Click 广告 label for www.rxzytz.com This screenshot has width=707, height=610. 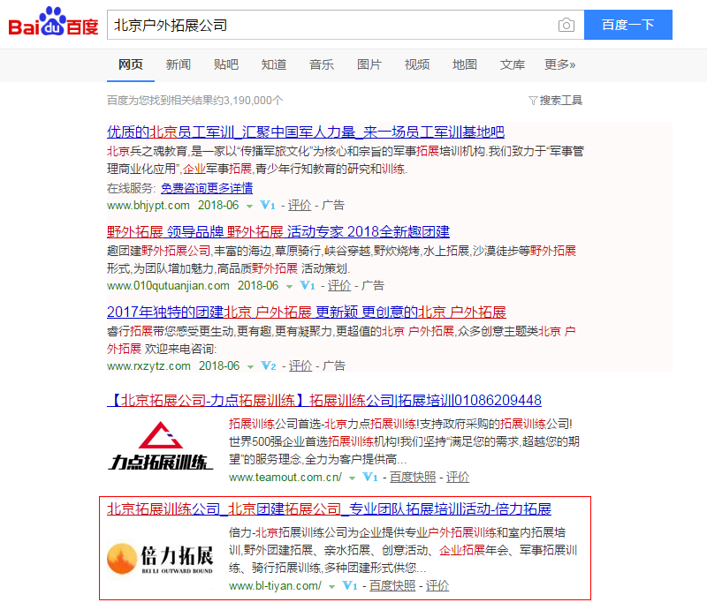click(334, 365)
